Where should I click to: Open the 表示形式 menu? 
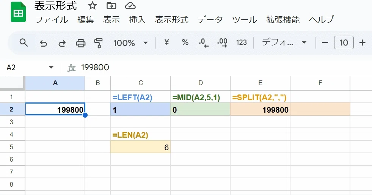(172, 20)
